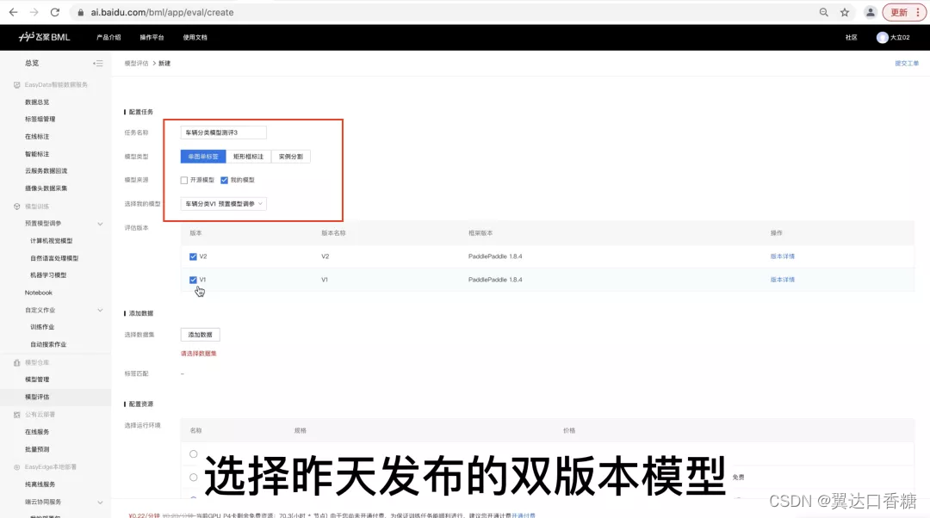
Task: Open 自然语言处理模型 in the sidebar
Action: pyautogui.click(x=54, y=258)
